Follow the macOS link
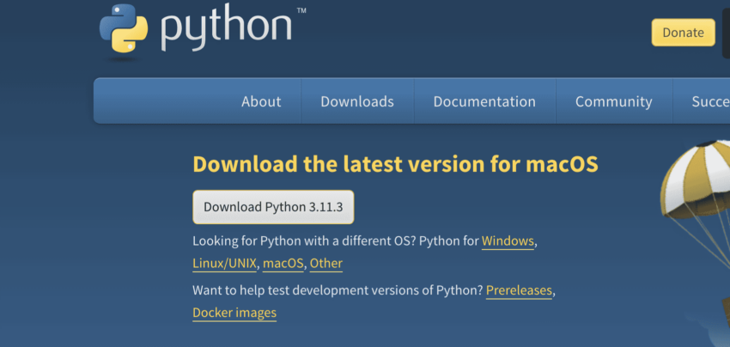Screen dimensions: 730x347 coord(283,264)
